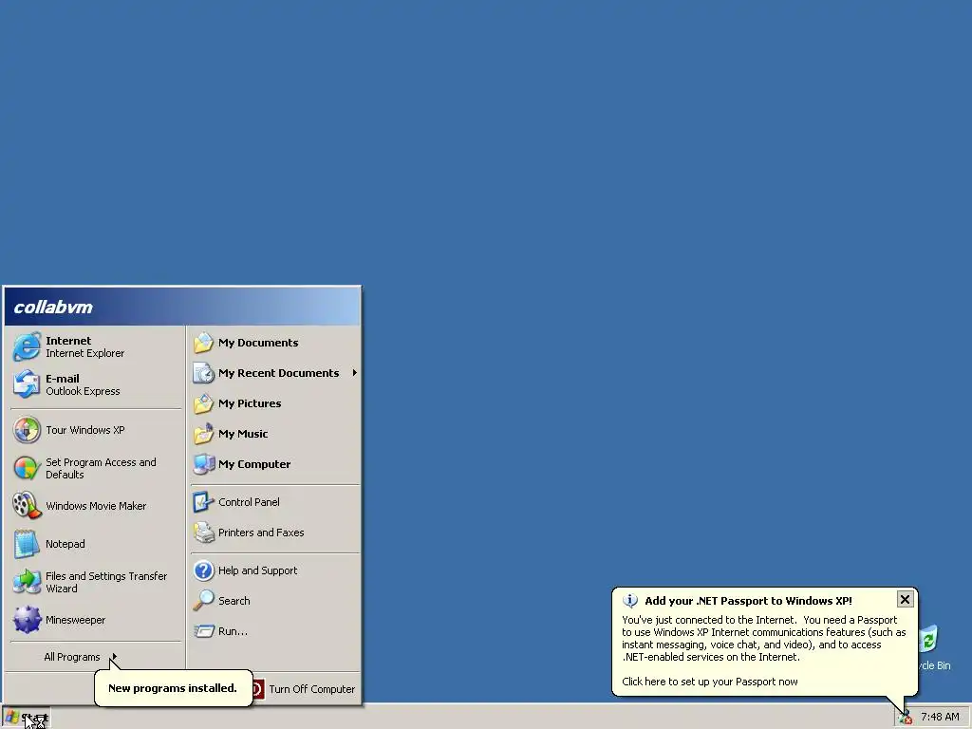Open the Run... dialog icon
This screenshot has width=972, height=729.
tap(203, 631)
